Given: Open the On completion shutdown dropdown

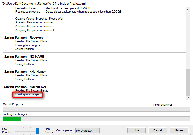Looking at the screenshot, I should tap(87, 131).
